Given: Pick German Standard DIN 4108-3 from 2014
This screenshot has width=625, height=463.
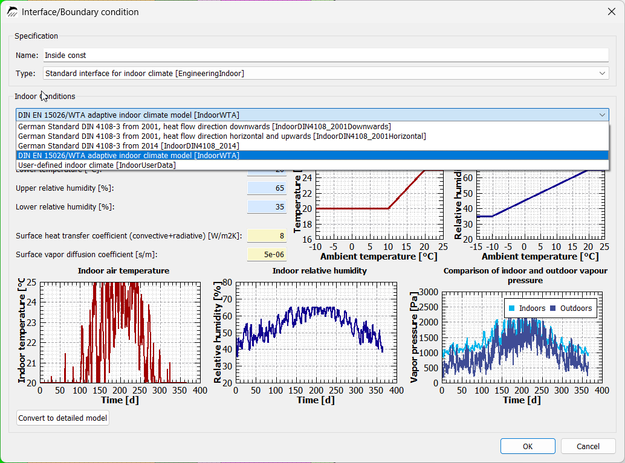Looking at the screenshot, I should (x=312, y=145).
